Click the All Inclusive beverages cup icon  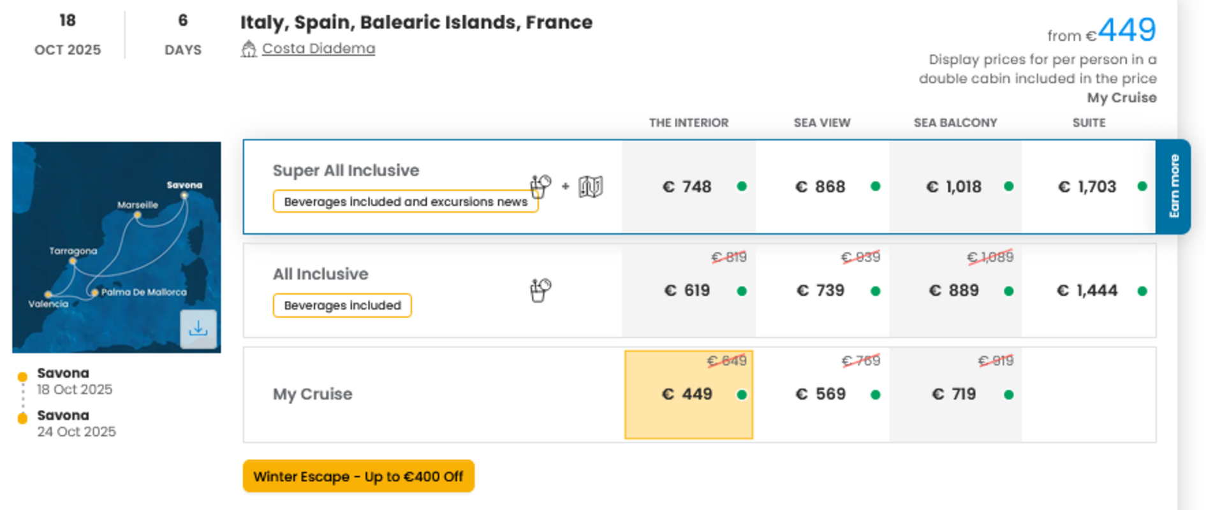540,291
